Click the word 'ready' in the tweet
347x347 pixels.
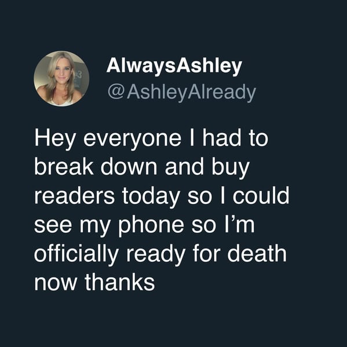pos(156,255)
